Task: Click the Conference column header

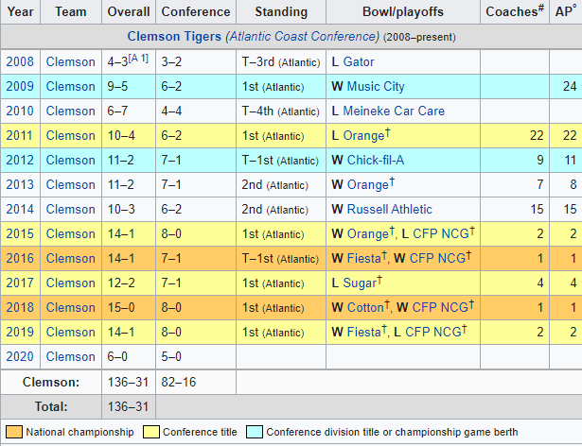Action: [196, 12]
